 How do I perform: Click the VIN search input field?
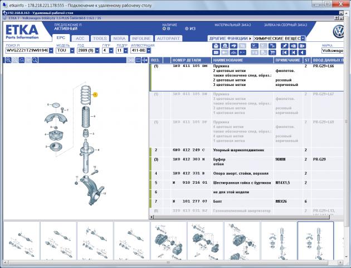pyautogui.click(x=27, y=50)
